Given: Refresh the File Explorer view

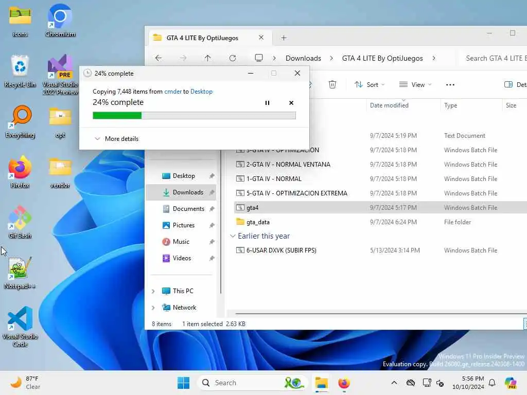Looking at the screenshot, I should (x=233, y=58).
